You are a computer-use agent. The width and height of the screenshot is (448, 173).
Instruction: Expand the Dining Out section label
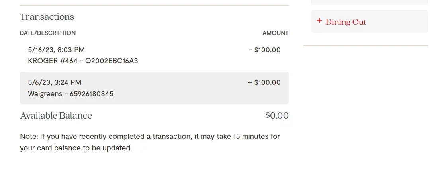(x=346, y=22)
